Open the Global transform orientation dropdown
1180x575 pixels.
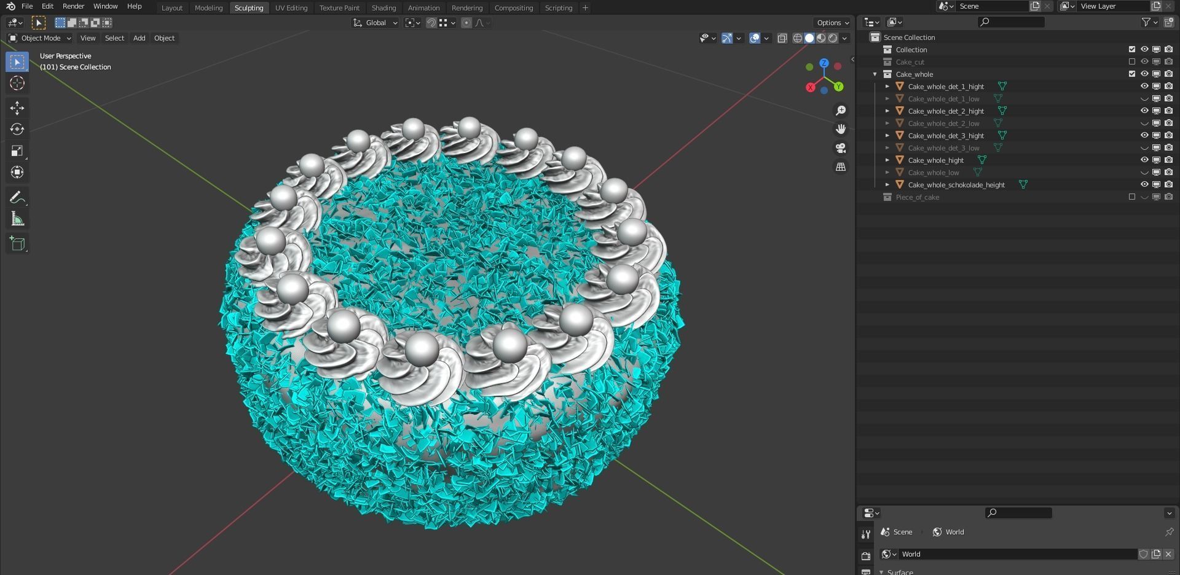(375, 23)
